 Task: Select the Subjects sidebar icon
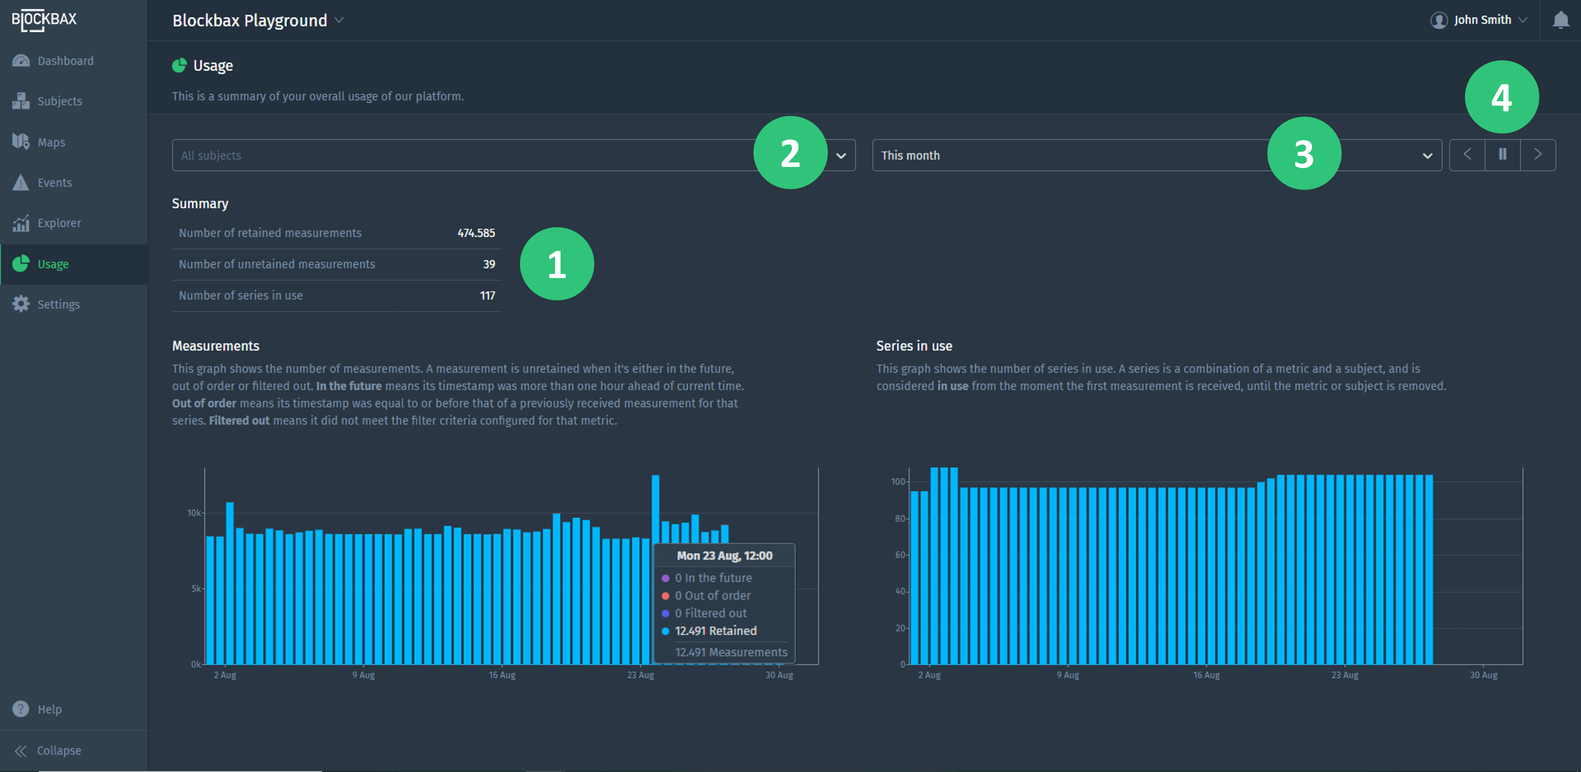(20, 100)
